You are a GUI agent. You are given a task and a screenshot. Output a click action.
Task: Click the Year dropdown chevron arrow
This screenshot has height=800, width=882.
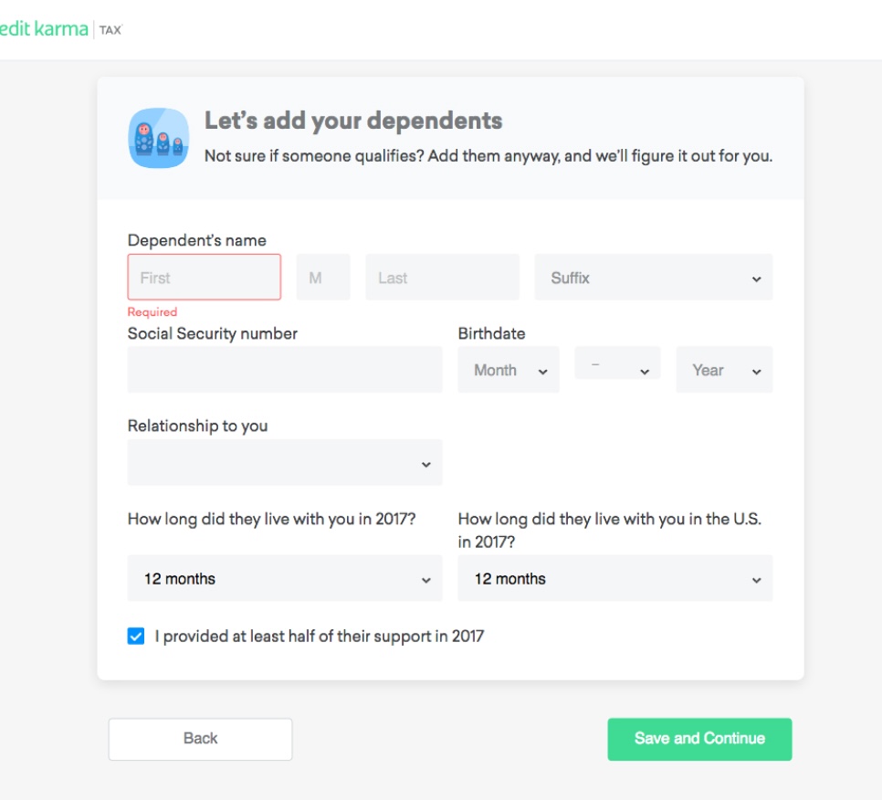(757, 372)
